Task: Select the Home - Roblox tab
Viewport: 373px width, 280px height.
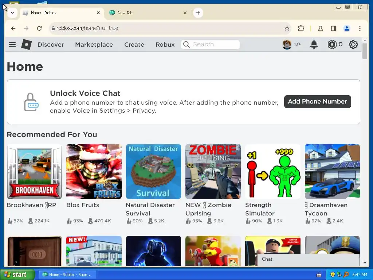Action: pyautogui.click(x=62, y=13)
